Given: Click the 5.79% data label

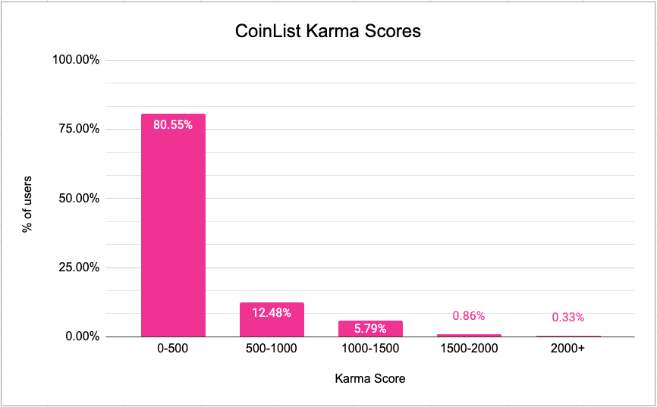Looking at the screenshot, I should (370, 329).
